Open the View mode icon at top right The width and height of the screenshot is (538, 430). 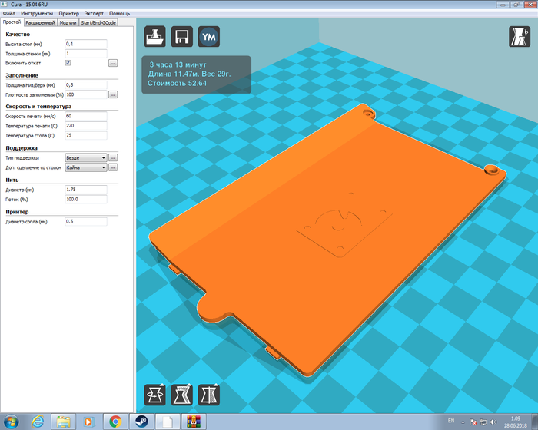[x=518, y=37]
